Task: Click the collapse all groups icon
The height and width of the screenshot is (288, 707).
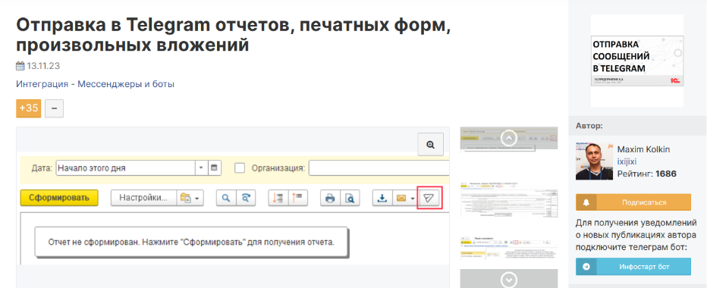Action: 297,198
